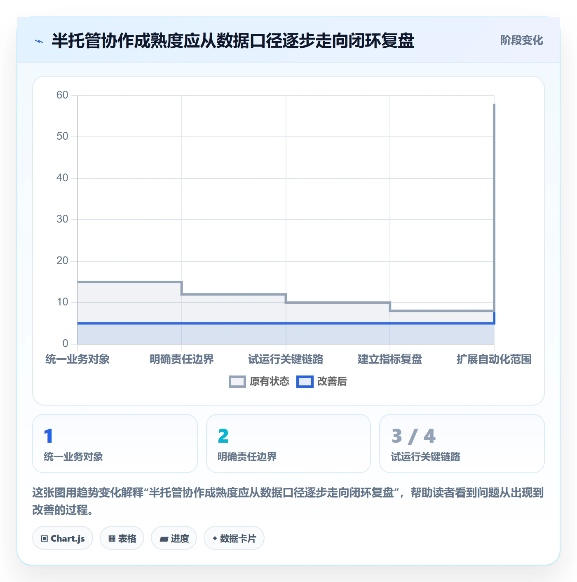The height and width of the screenshot is (582, 577).
Task: Click y-axis value 30
Action: [x=62, y=219]
